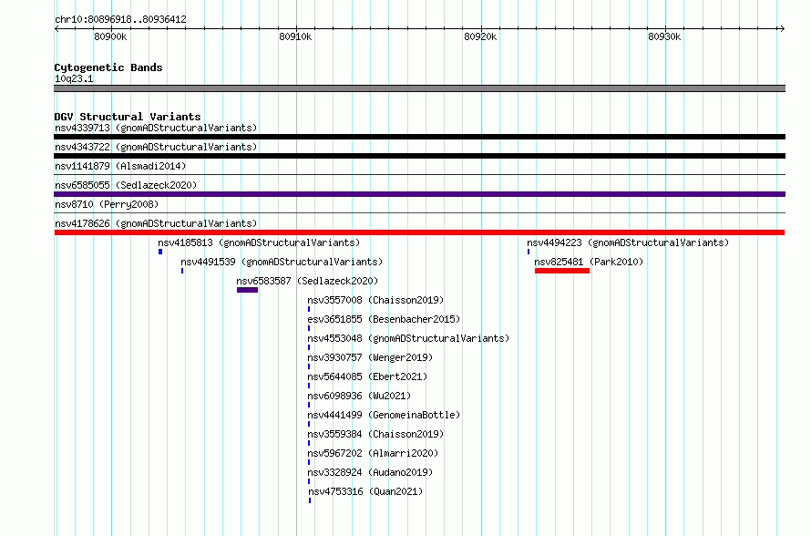Screen dimensions: 811x536
Task: Select the blue marker under nsv4185813
Action: point(160,252)
